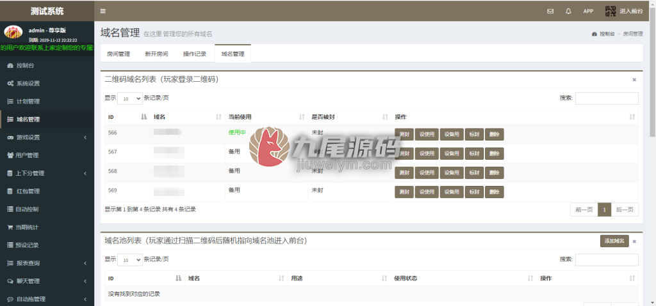Open the notification bell icon
Screen dimensions: 656x306
[568, 11]
